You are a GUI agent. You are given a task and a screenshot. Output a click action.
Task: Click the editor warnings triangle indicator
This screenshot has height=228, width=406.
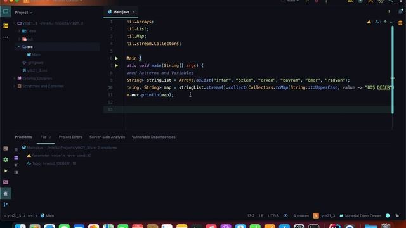[369, 22]
